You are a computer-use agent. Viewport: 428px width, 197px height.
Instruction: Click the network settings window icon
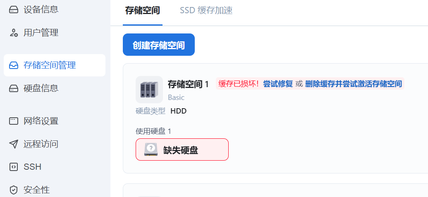point(14,121)
